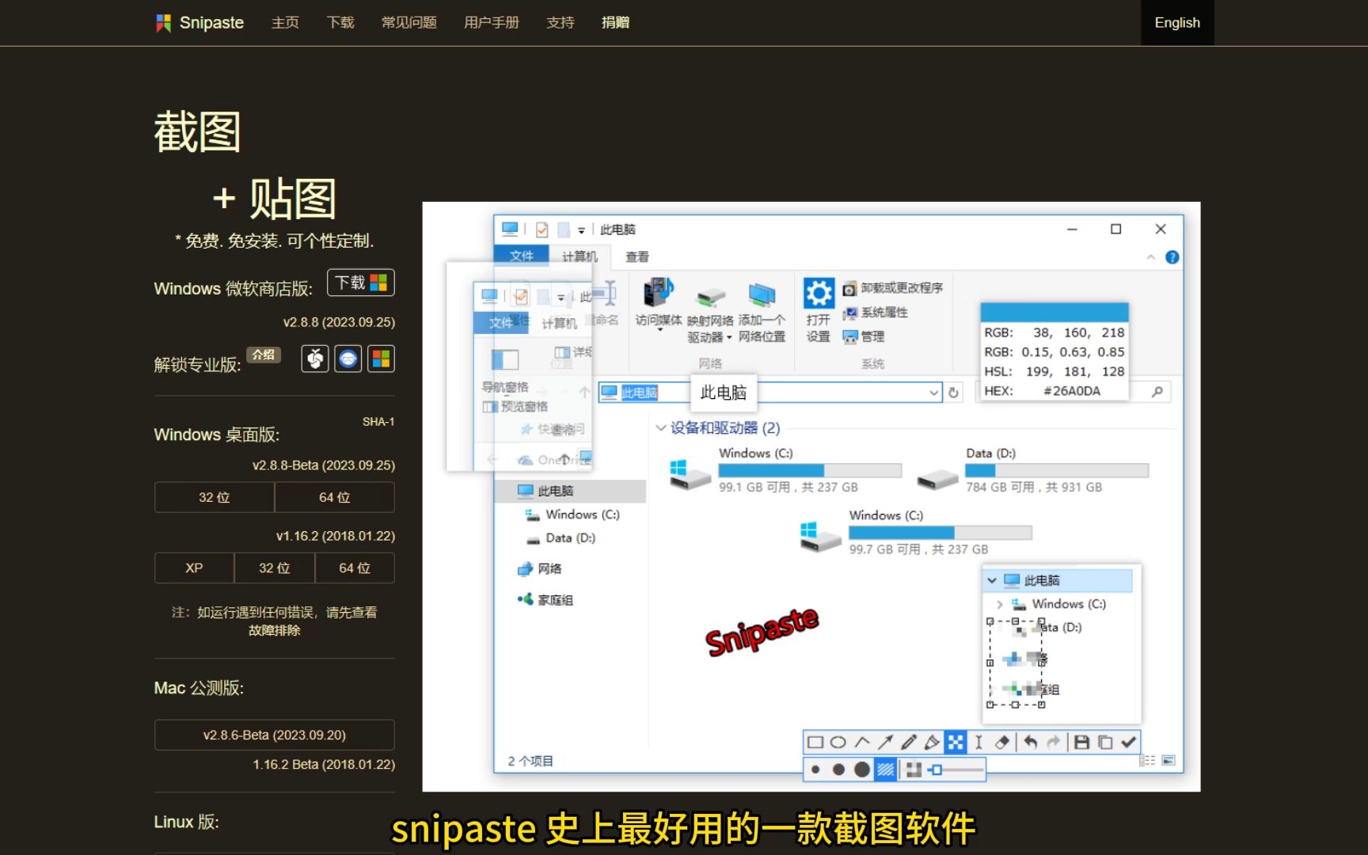The image size is (1368, 855).
Task: Open the 常见问题 nav item
Action: (408, 22)
